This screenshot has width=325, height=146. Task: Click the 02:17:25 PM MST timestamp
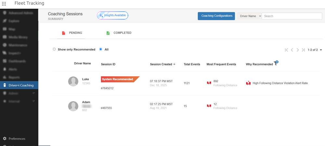pos(161,104)
